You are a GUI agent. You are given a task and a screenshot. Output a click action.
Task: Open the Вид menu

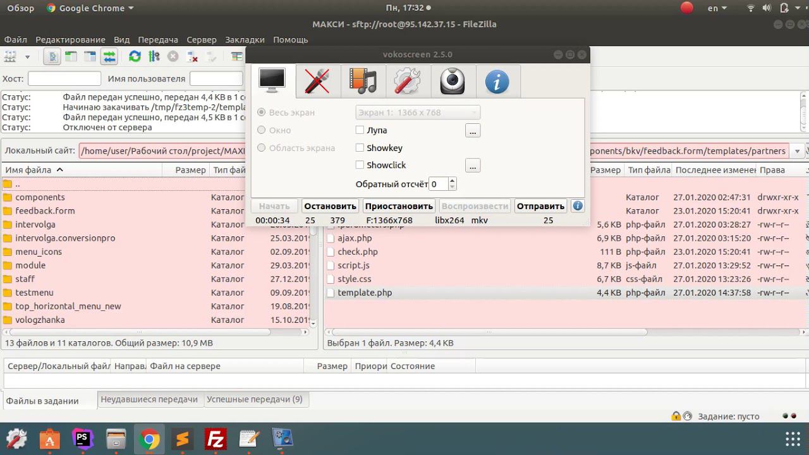tap(121, 40)
